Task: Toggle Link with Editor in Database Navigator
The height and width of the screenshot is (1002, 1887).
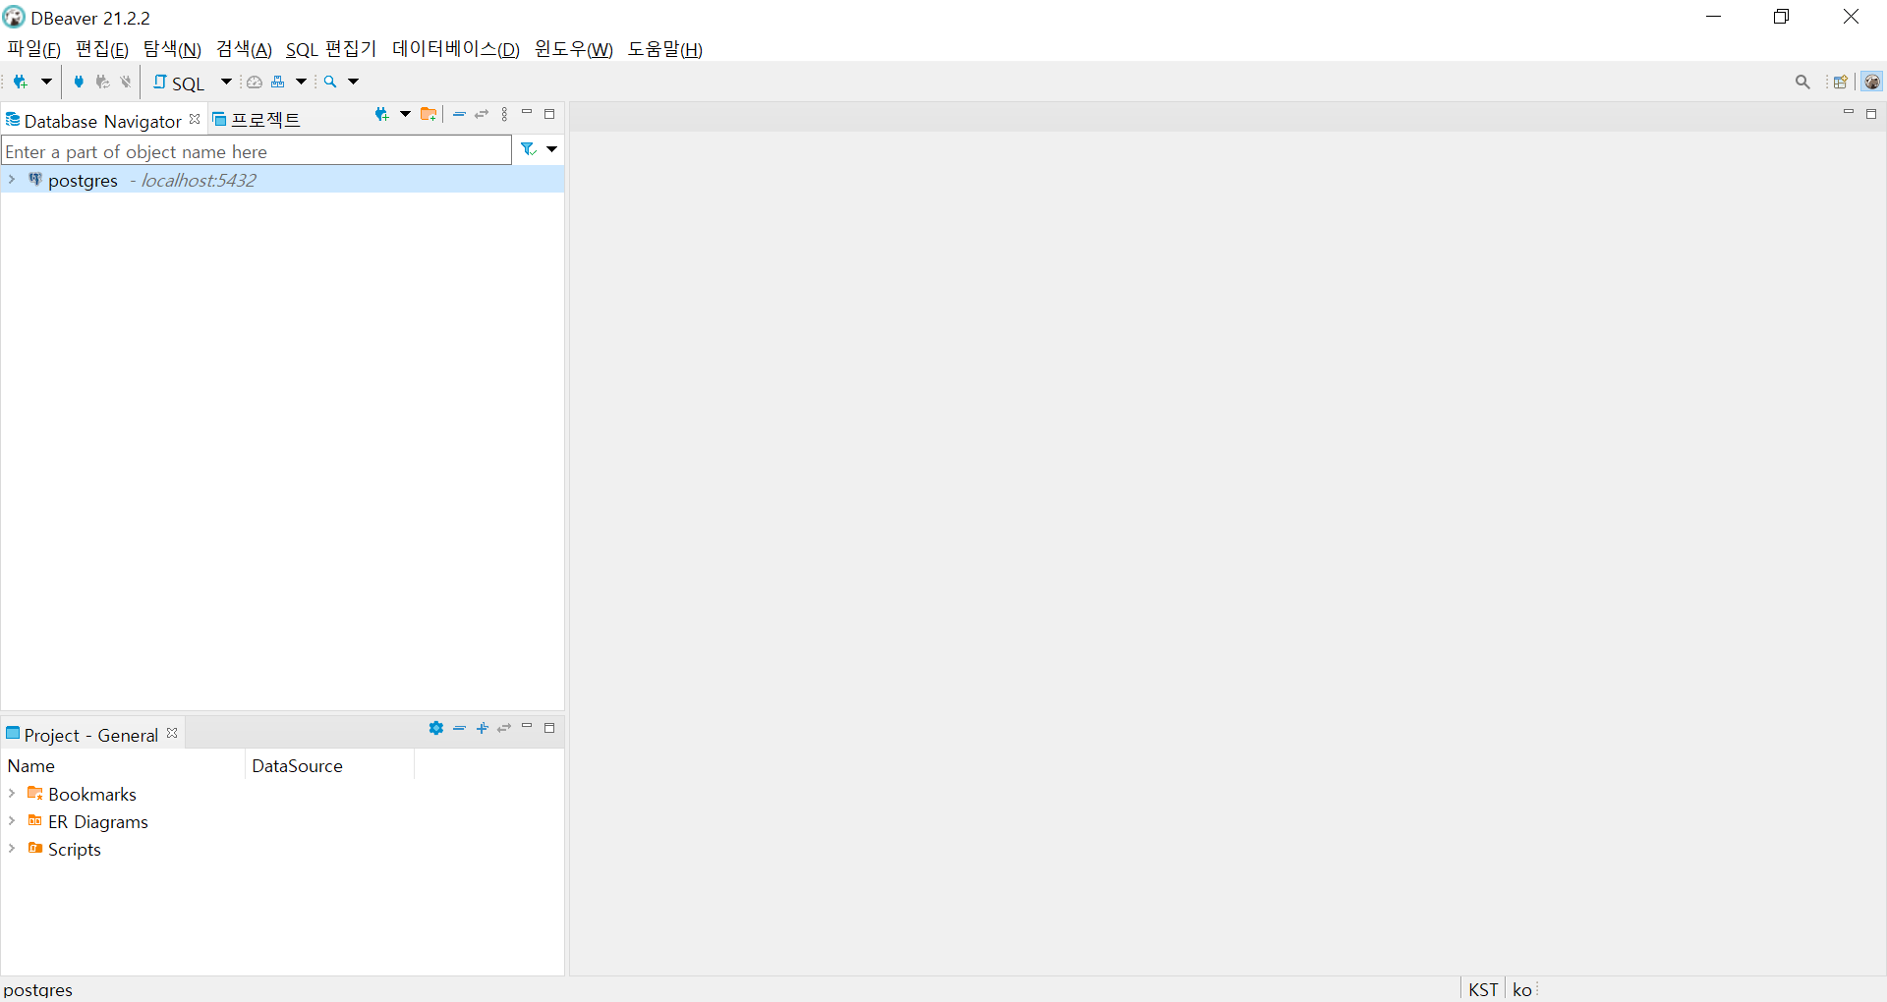Action: tap(482, 115)
